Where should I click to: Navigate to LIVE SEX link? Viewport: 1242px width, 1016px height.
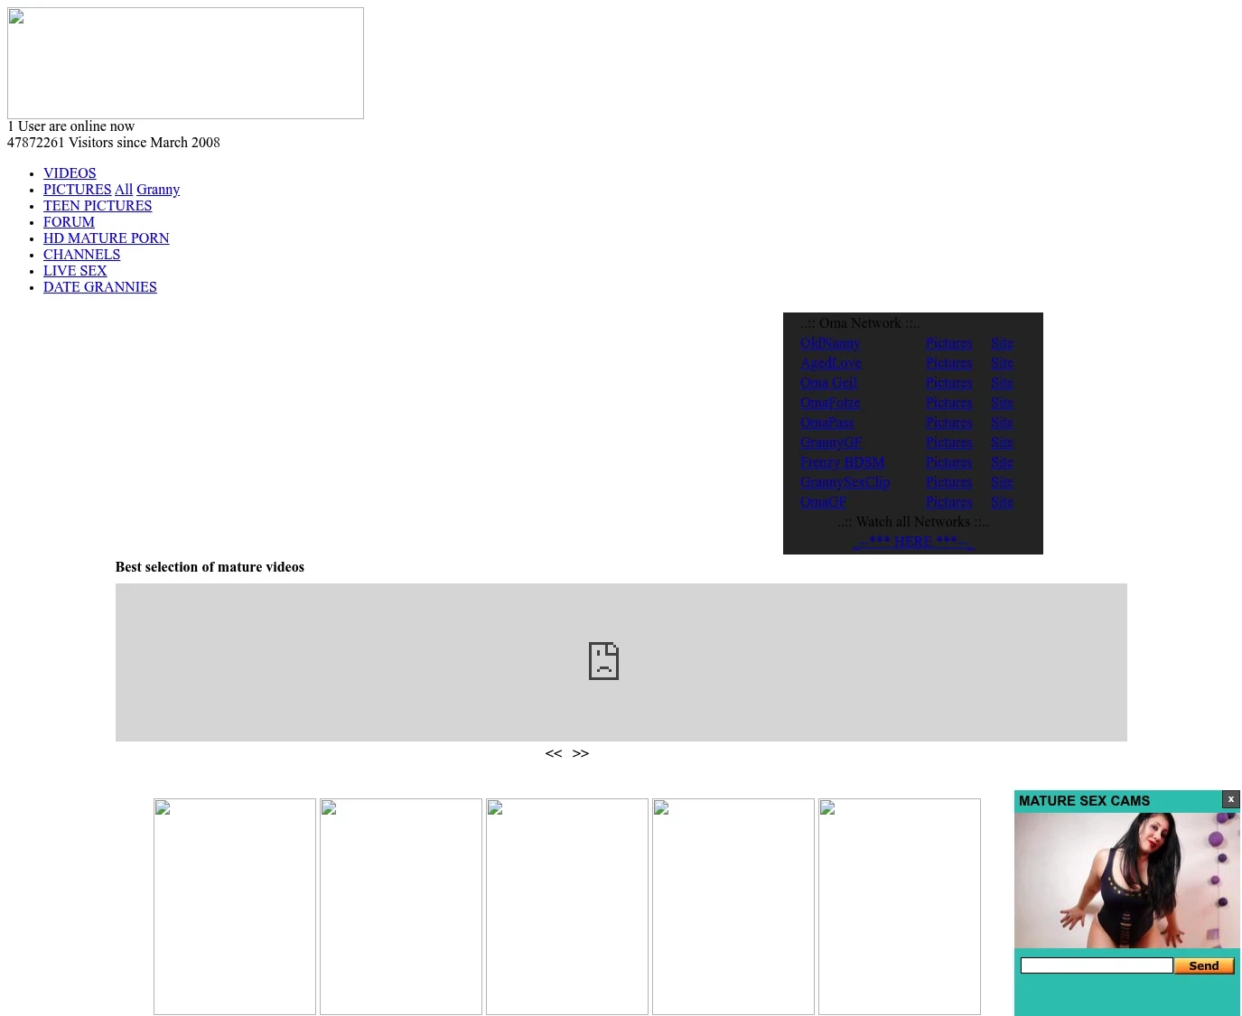coord(75,271)
